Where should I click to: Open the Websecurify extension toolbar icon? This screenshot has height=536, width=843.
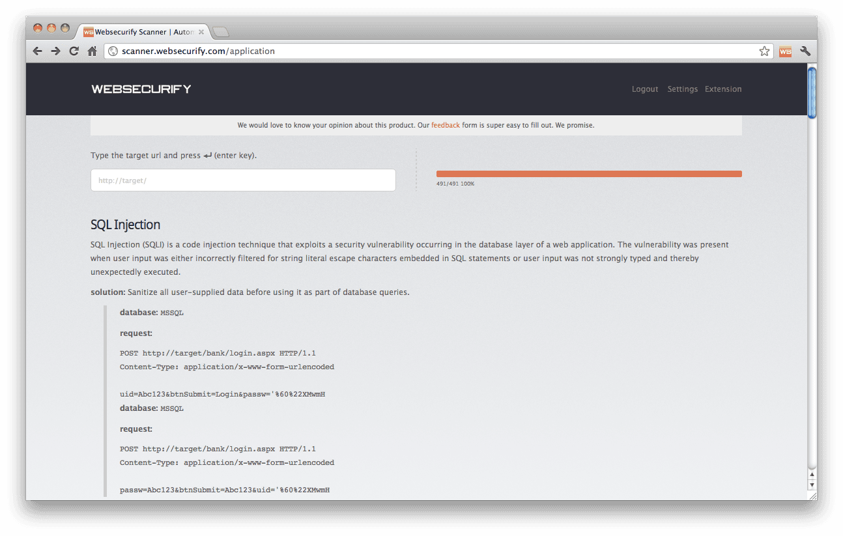[785, 51]
